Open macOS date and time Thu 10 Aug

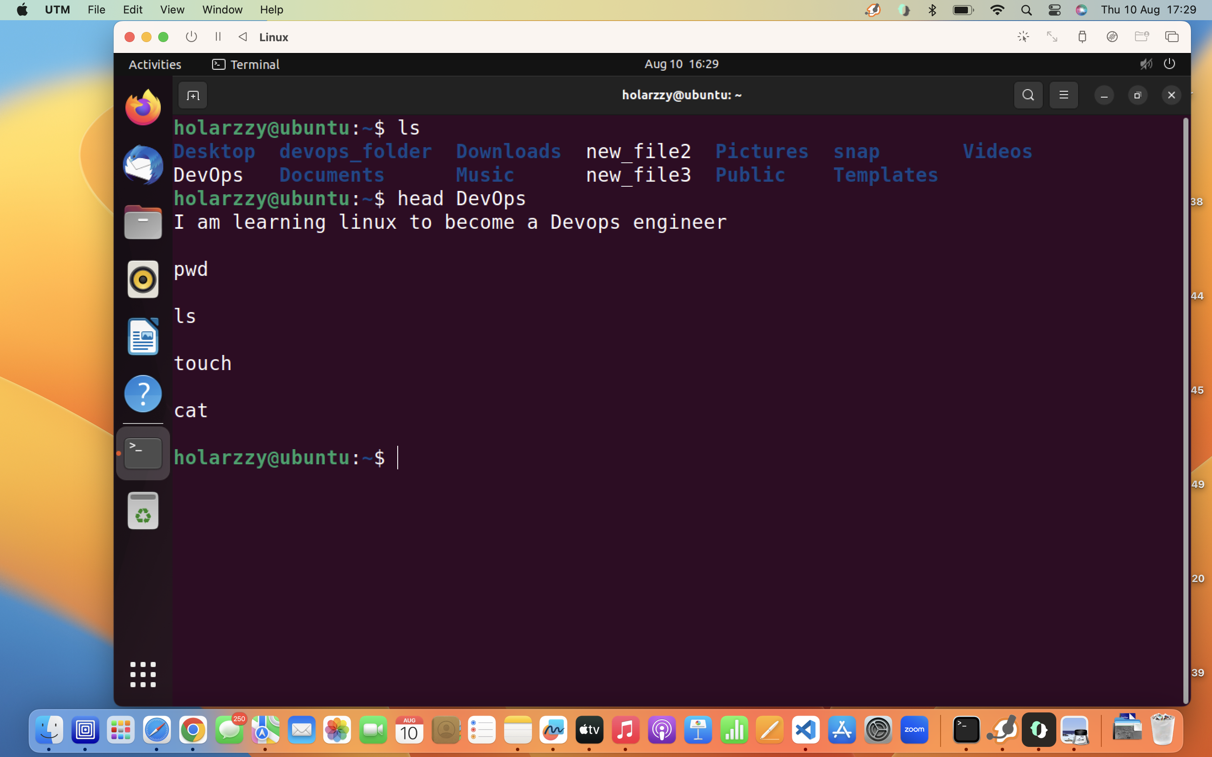(1148, 10)
